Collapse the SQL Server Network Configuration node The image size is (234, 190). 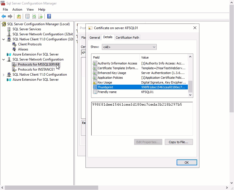tap(3, 59)
